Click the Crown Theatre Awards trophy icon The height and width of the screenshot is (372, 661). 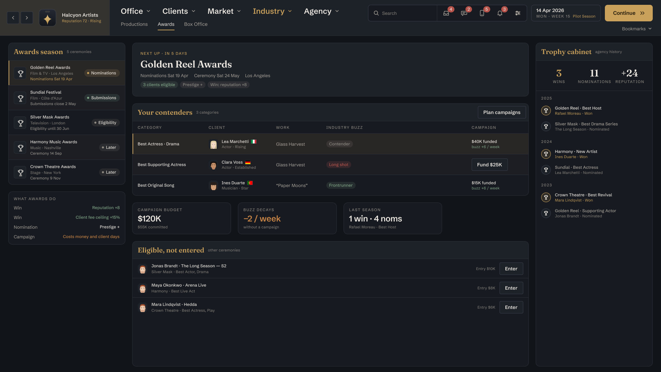tap(20, 172)
